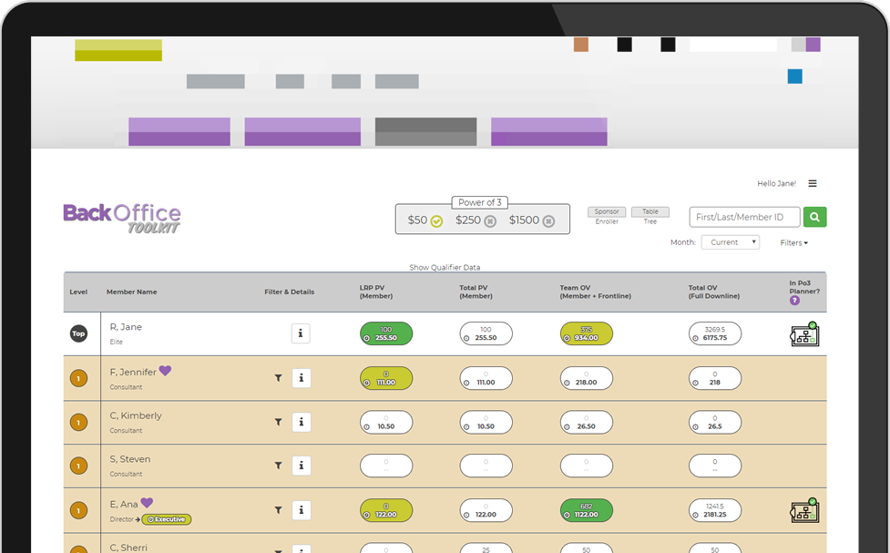The image size is (890, 553).
Task: Click the green search magnifier button
Action: click(815, 217)
